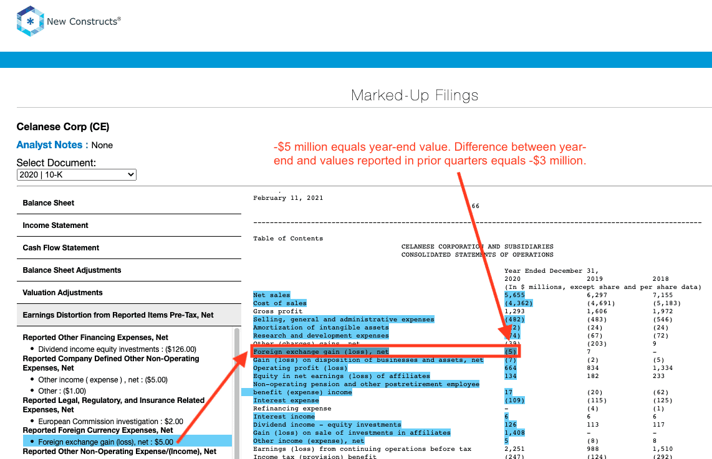
Task: Click Foreign exchange gain (loss), net filing line
Action: click(x=321, y=352)
